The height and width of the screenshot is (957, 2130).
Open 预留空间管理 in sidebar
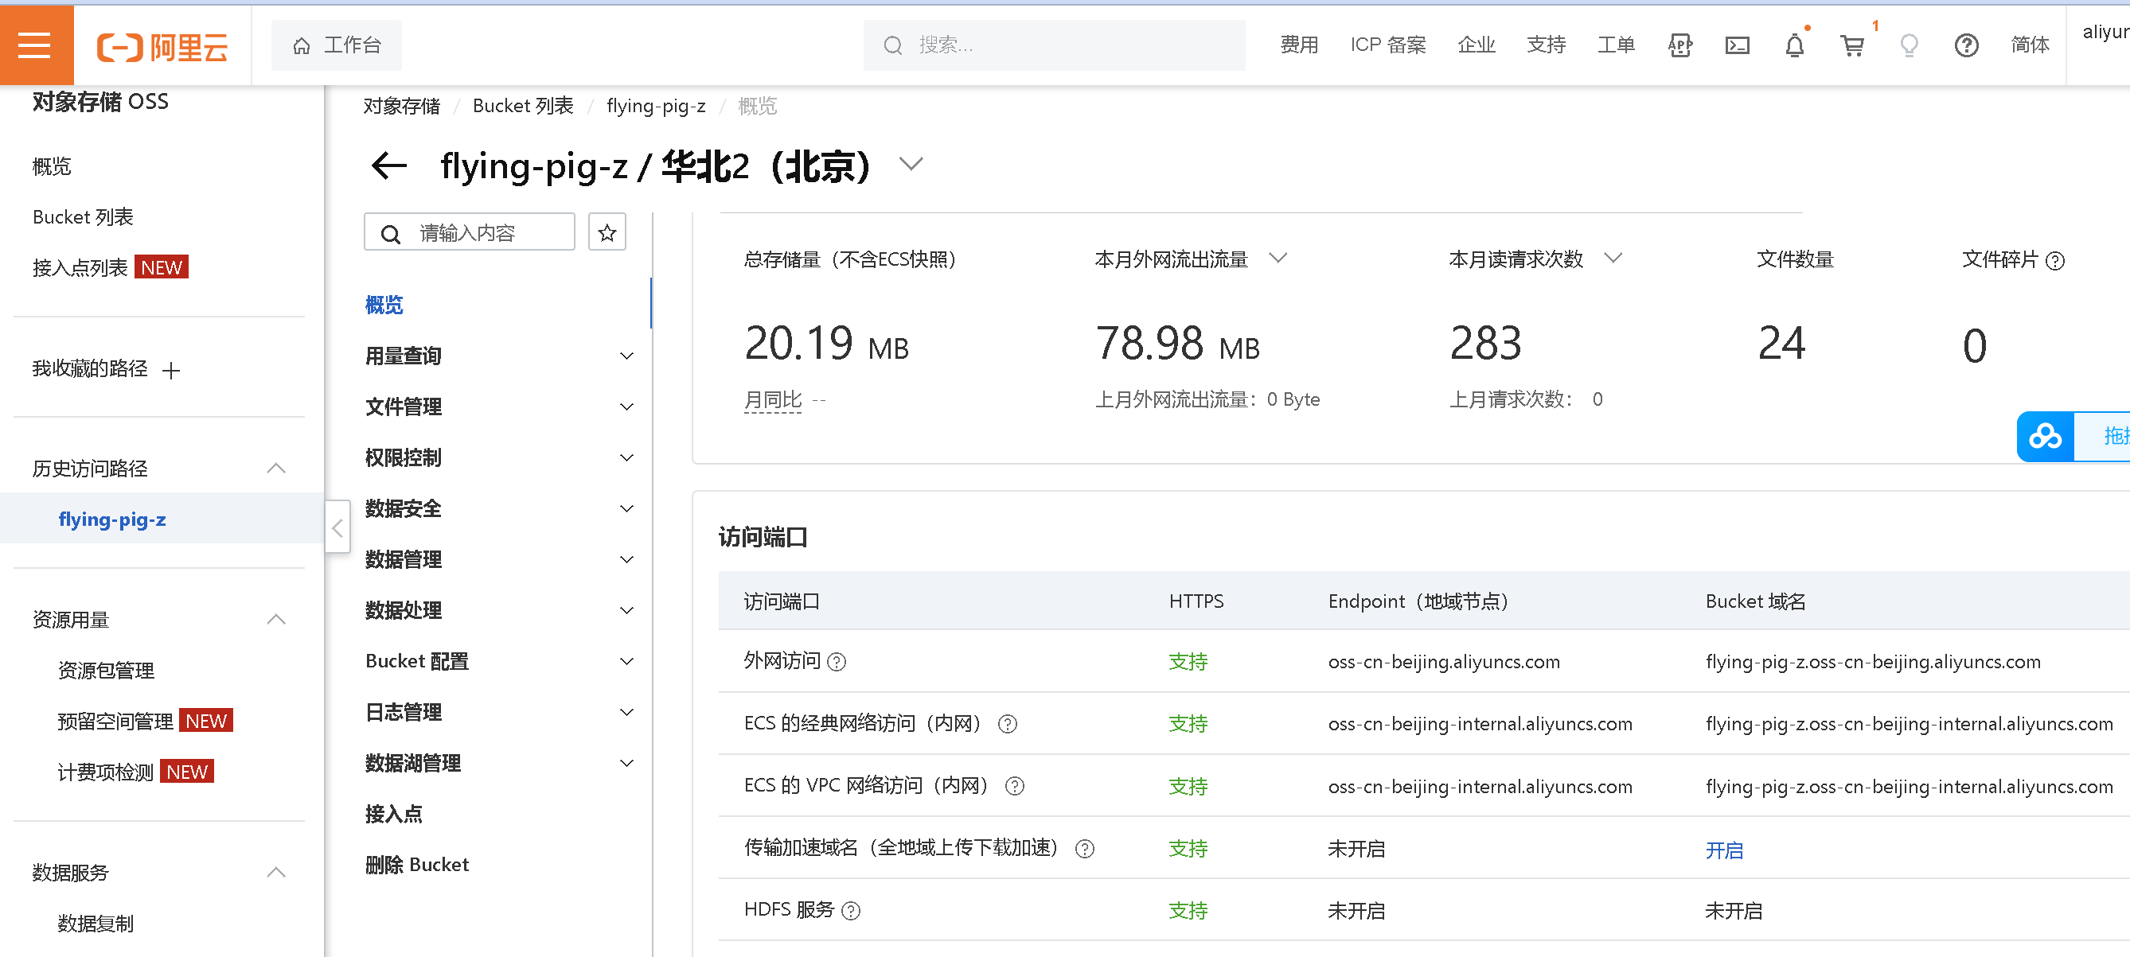[x=115, y=722]
